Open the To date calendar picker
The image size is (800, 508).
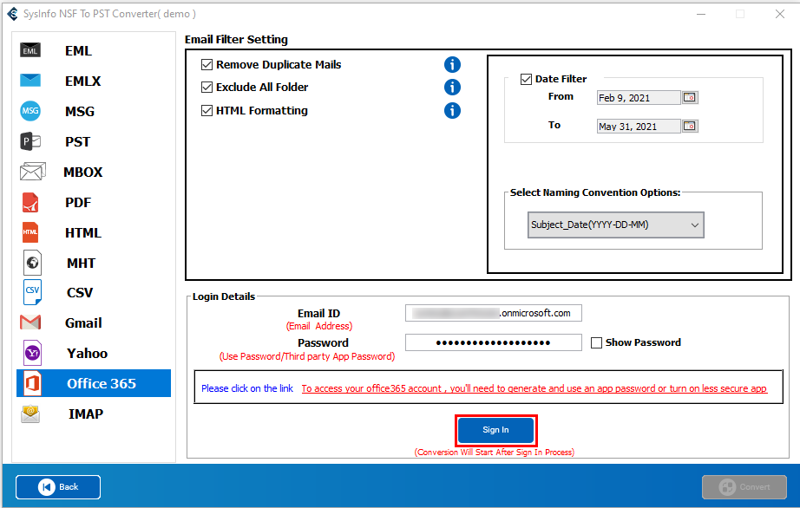[x=690, y=127]
